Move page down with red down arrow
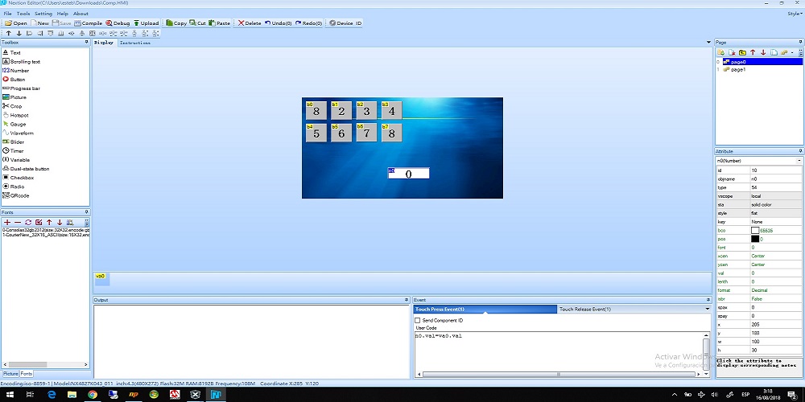The height and width of the screenshot is (402, 805). coord(763,52)
